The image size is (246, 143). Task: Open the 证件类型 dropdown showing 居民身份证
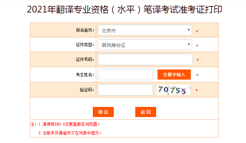tap(145, 45)
